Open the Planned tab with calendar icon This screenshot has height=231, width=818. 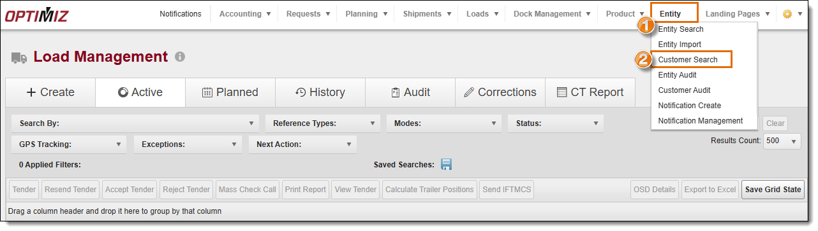click(x=230, y=92)
